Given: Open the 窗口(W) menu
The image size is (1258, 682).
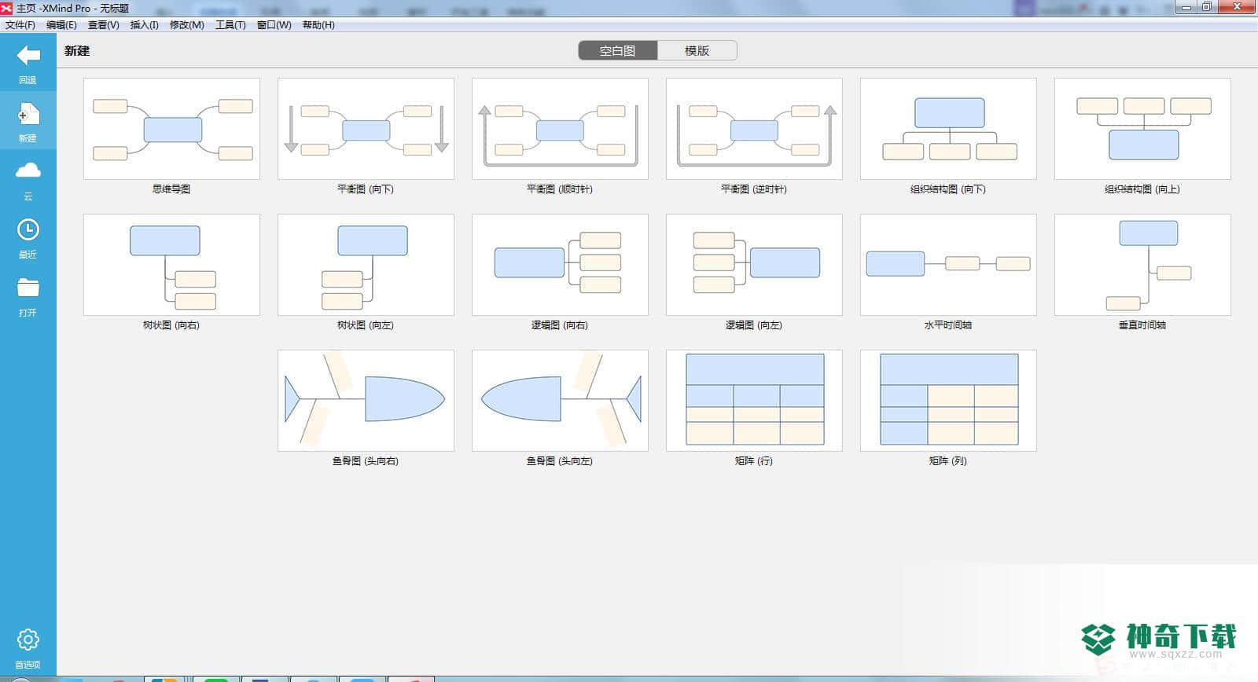Looking at the screenshot, I should coord(274,25).
